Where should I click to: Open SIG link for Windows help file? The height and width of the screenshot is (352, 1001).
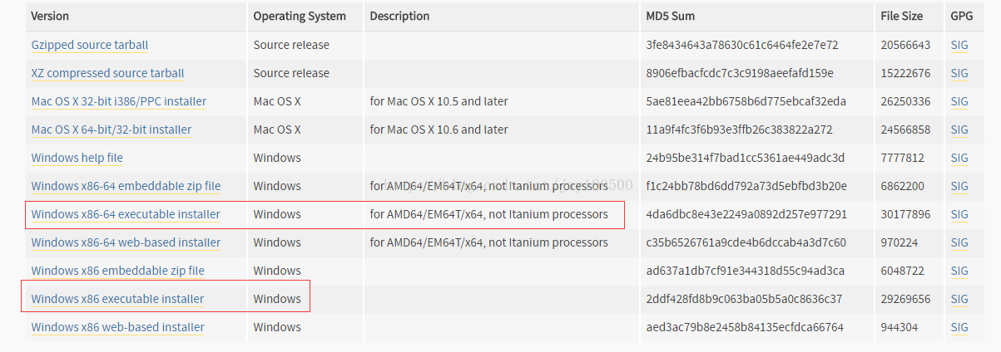[x=959, y=158]
